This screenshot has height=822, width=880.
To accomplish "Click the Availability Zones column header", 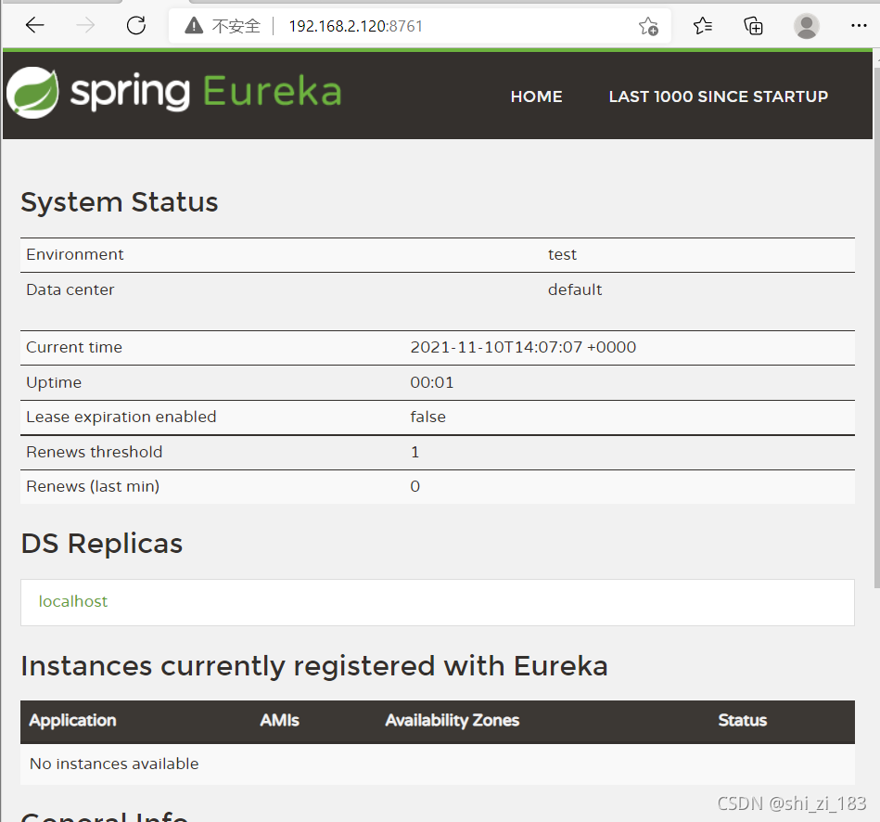I will [x=453, y=720].
